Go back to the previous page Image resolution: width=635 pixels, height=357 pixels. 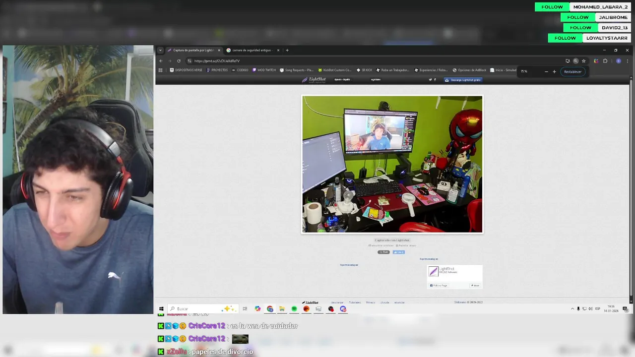tap(161, 61)
